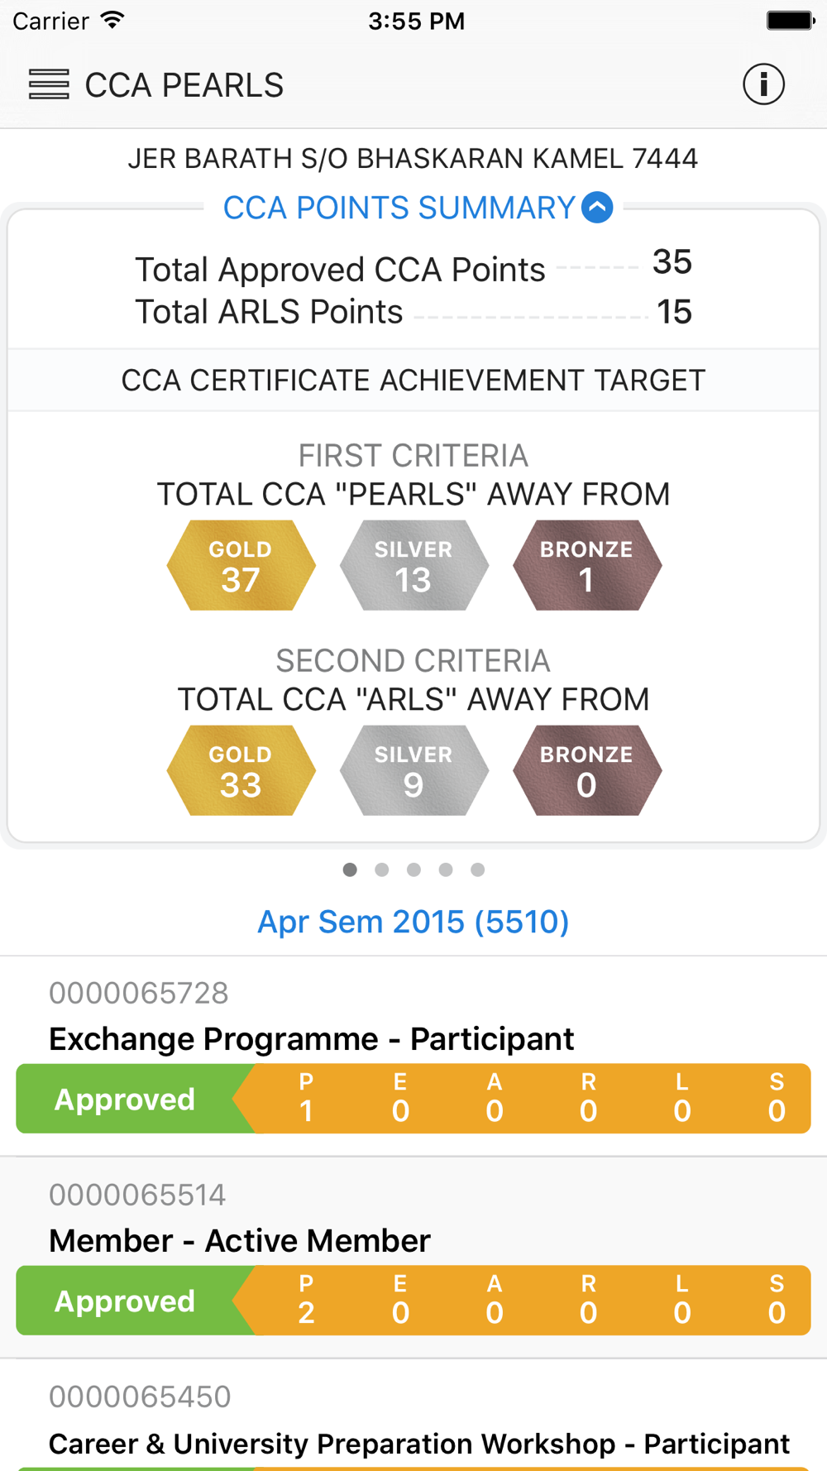Tap CCA POINTS SUMMARY title text
This screenshot has height=1471, width=827.
tap(399, 208)
